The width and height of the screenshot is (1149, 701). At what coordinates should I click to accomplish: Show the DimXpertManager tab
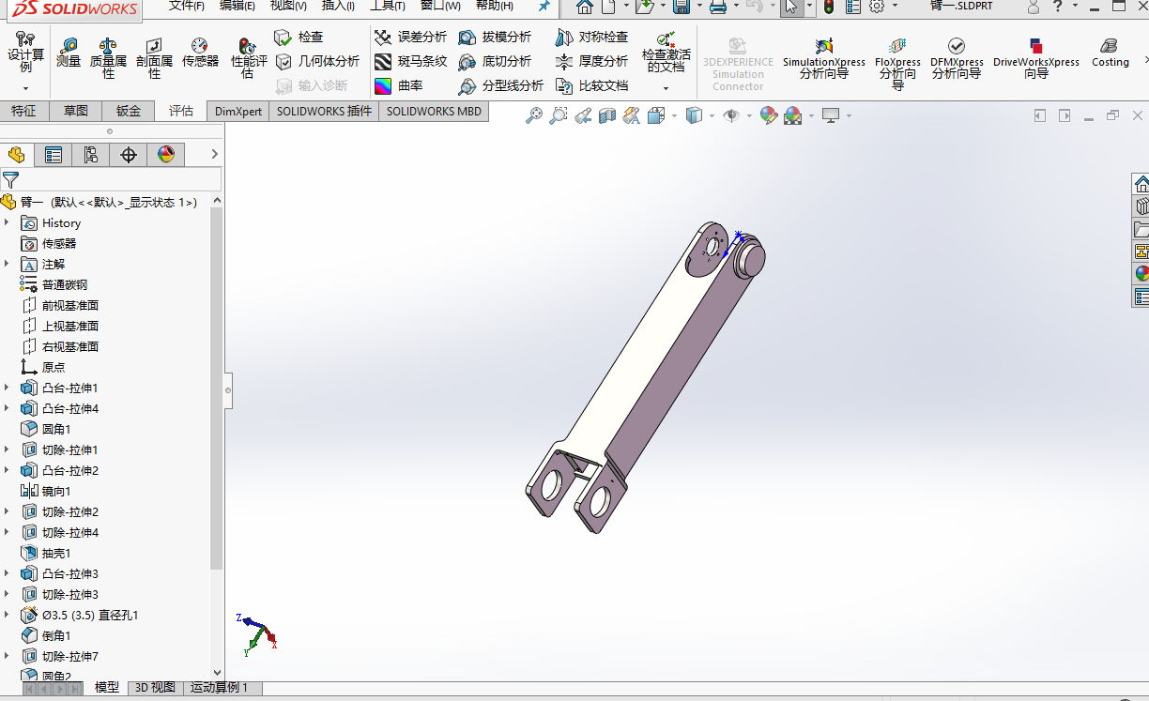(x=129, y=155)
